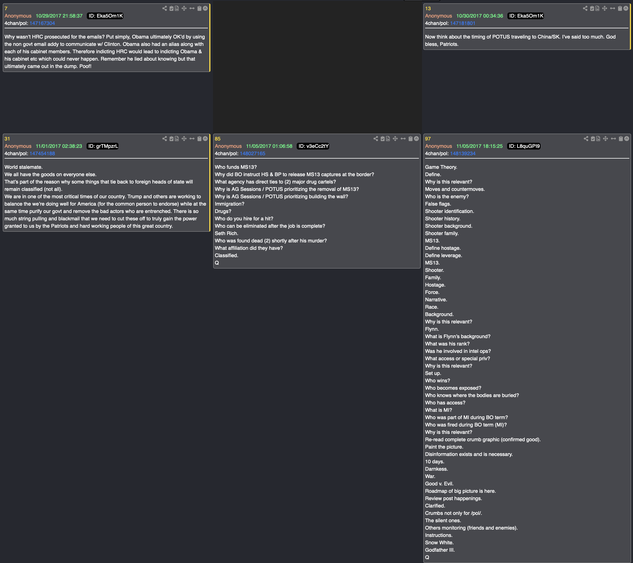Click the yellow post number 7
This screenshot has width=633, height=563.
6,8
